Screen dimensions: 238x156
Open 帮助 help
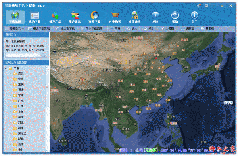coord(175,17)
